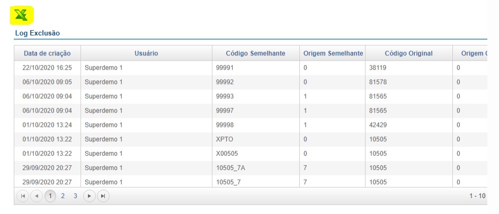Sort by Código Semelhante column header
Image resolution: width=499 pixels, height=214 pixels.
pos(255,53)
